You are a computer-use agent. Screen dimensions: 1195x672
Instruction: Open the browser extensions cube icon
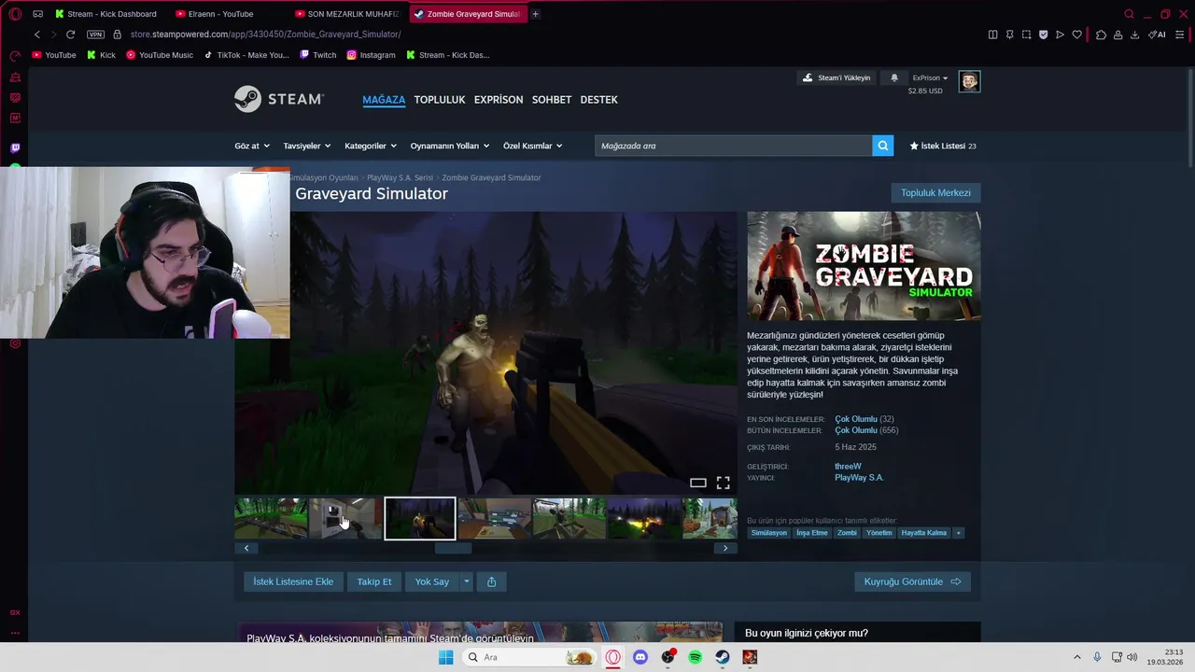(x=1101, y=35)
